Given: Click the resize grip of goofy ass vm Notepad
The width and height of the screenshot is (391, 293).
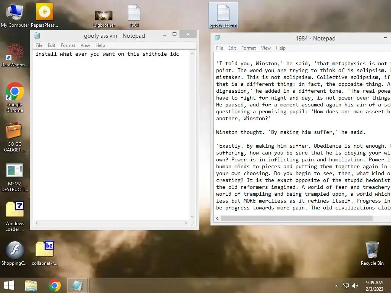Looking at the screenshot, I should click(193, 224).
